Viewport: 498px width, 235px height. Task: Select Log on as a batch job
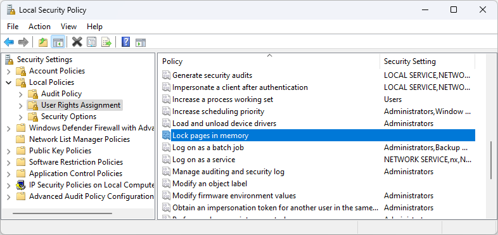pos(208,148)
